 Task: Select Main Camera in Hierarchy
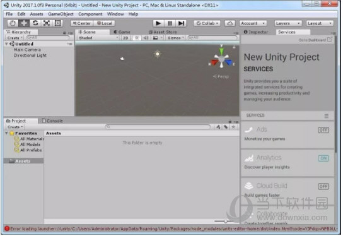[27, 50]
